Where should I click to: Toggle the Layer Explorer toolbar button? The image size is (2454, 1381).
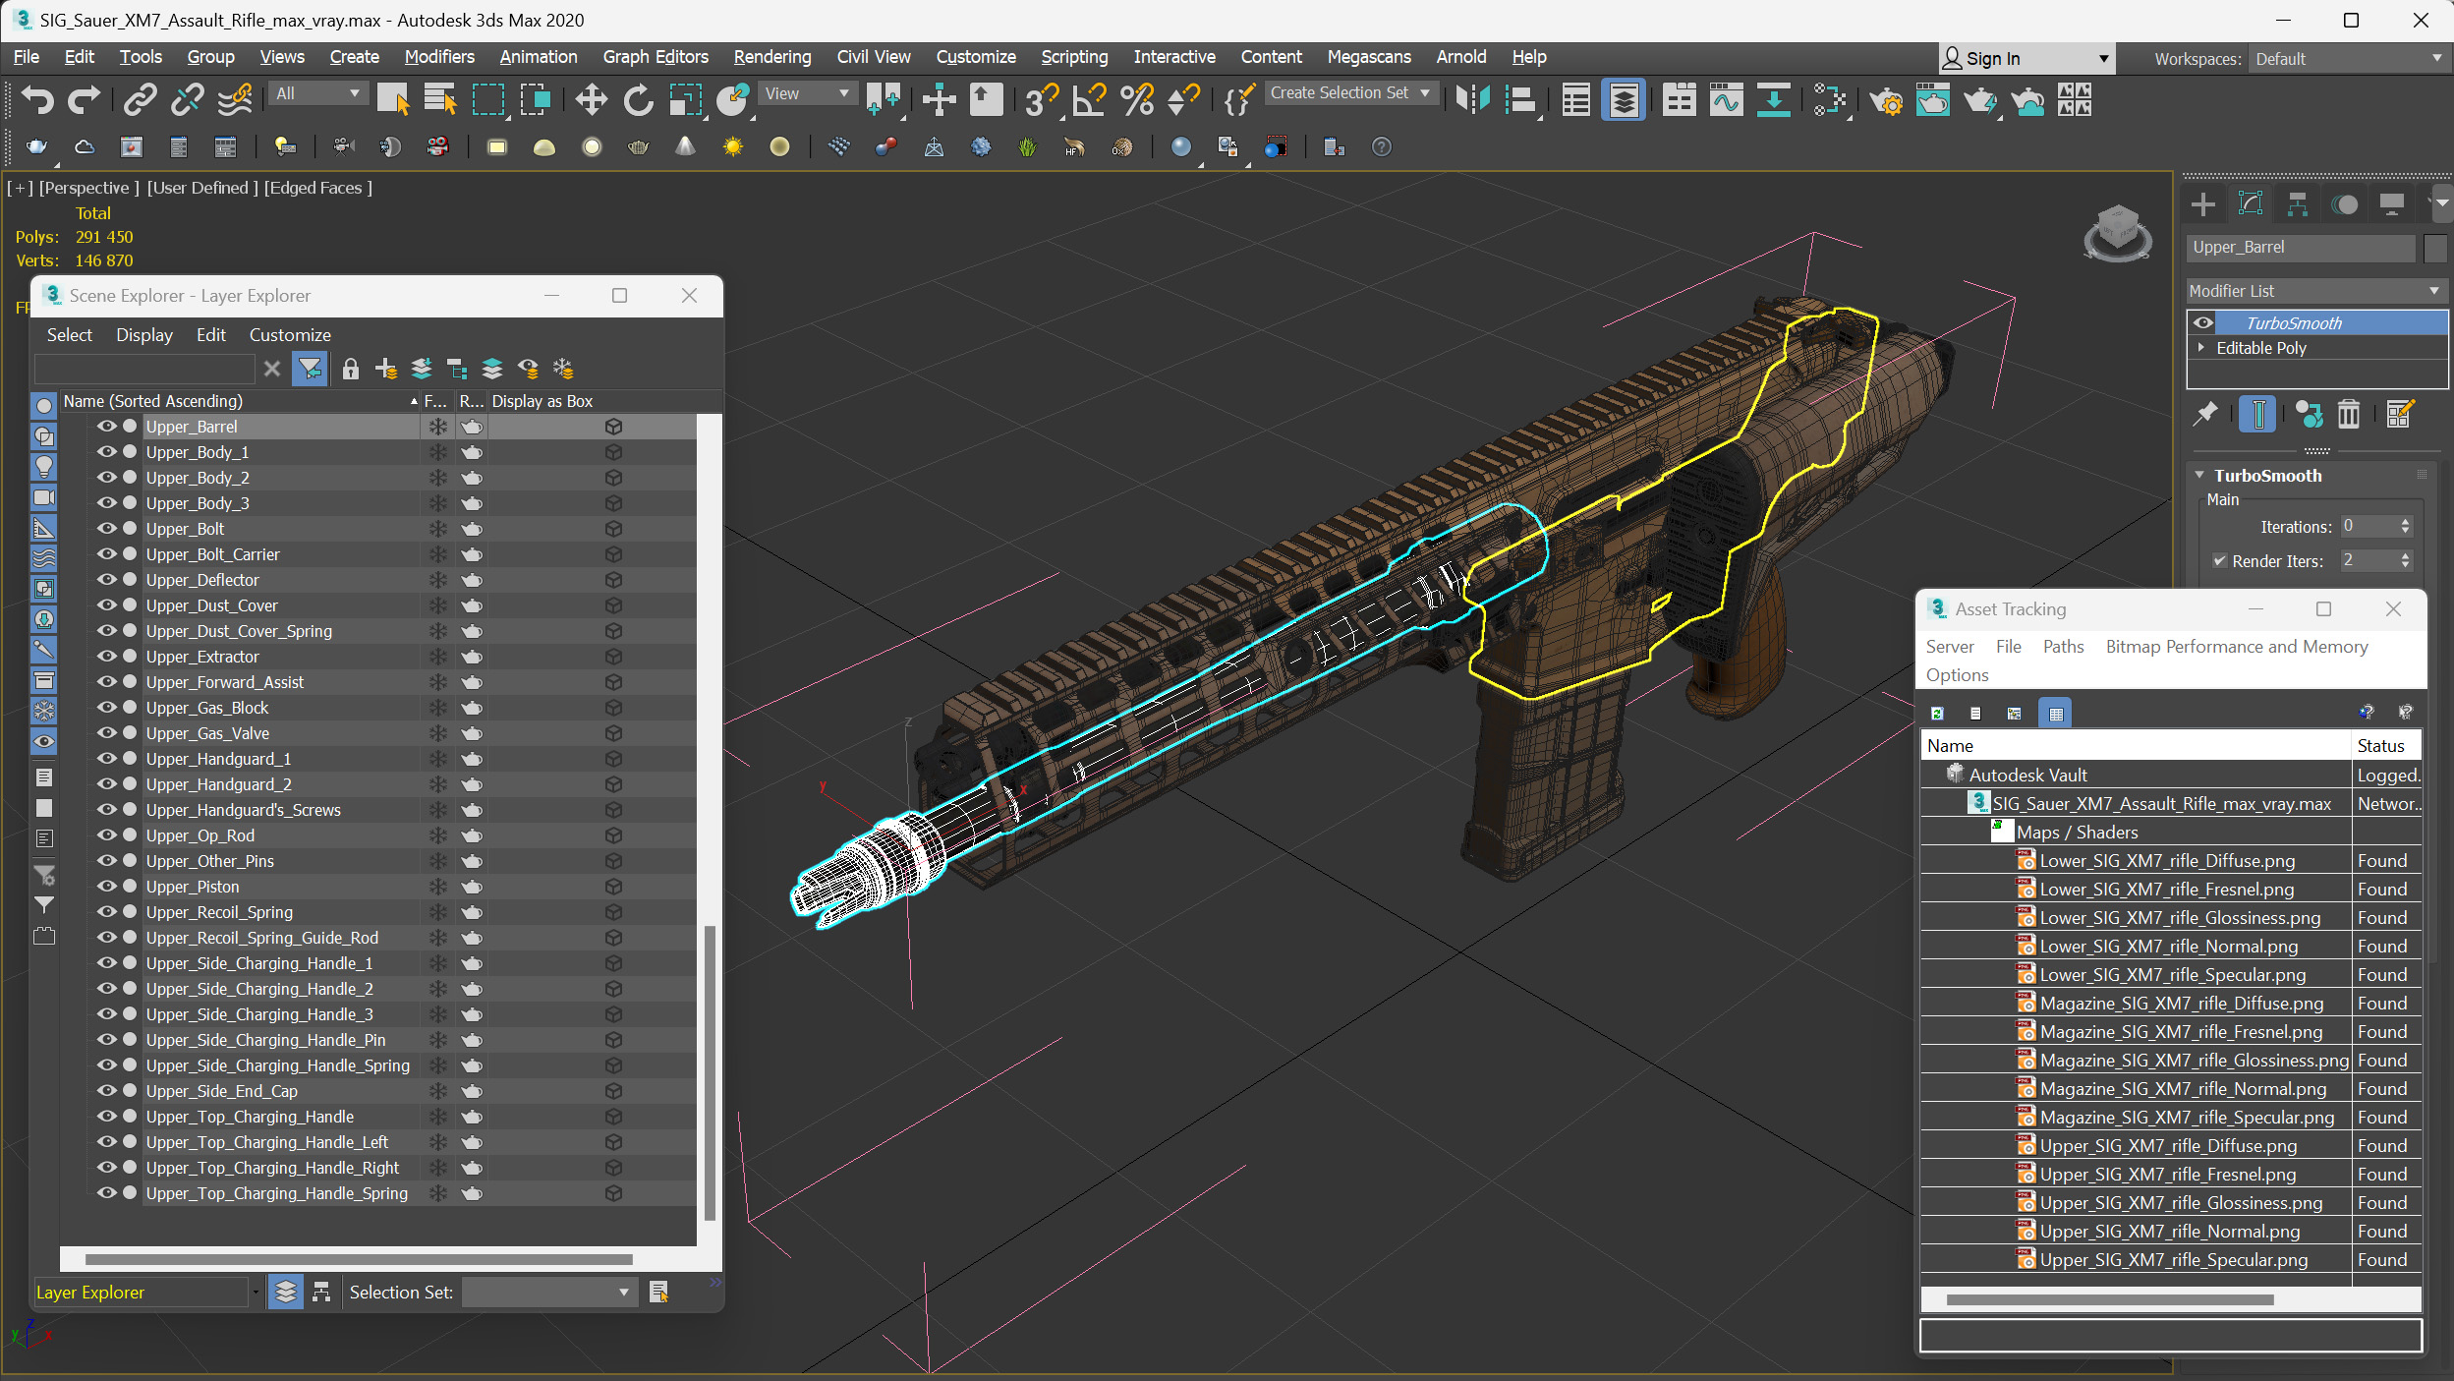(1624, 99)
